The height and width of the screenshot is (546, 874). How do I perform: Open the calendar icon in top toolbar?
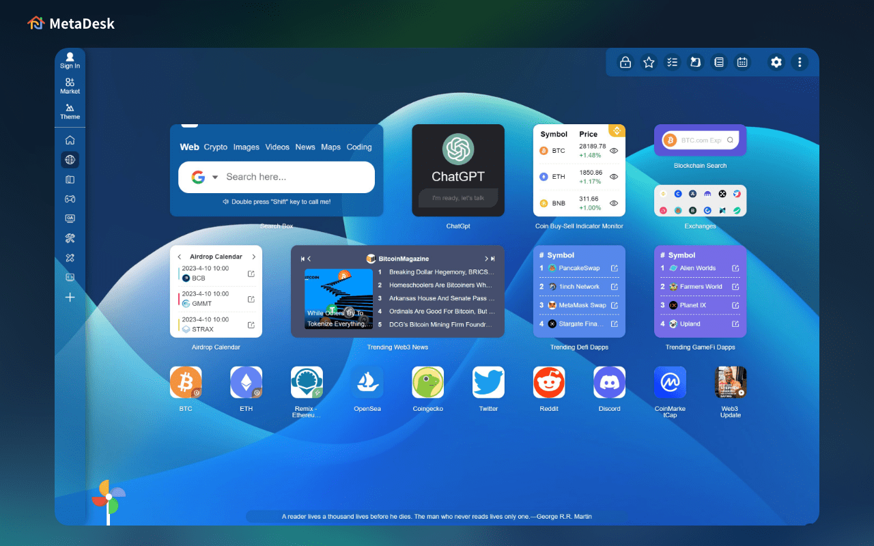(x=742, y=62)
